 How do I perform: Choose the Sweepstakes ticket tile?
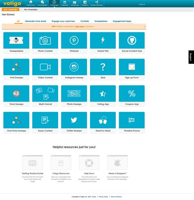(x=16, y=43)
